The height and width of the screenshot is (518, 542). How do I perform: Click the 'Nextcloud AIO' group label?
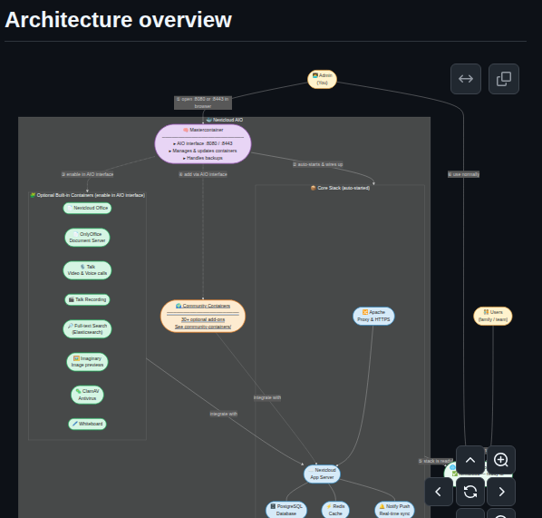225,120
